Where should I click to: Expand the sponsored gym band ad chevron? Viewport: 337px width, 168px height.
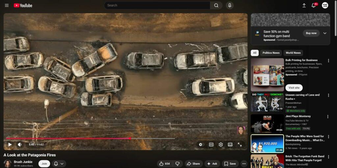tap(325, 33)
